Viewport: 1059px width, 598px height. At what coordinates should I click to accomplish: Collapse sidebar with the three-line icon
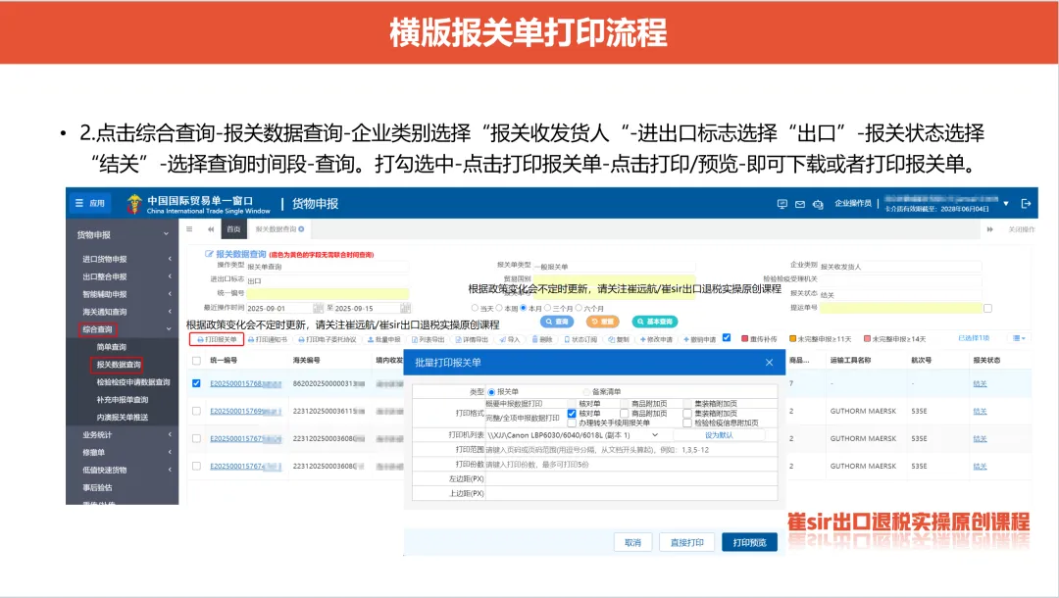(x=190, y=229)
